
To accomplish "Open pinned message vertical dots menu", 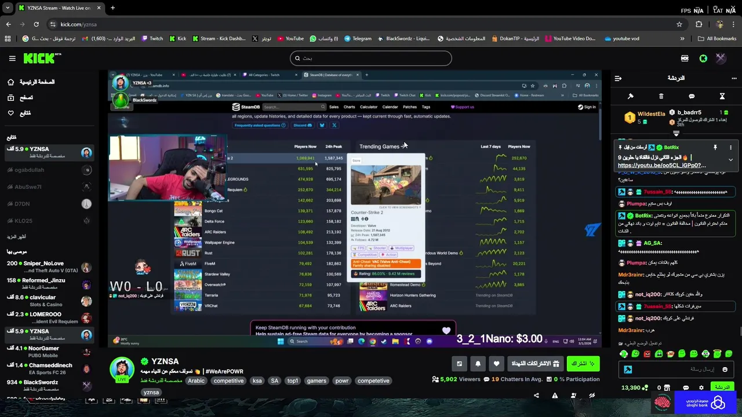I will 730,148.
